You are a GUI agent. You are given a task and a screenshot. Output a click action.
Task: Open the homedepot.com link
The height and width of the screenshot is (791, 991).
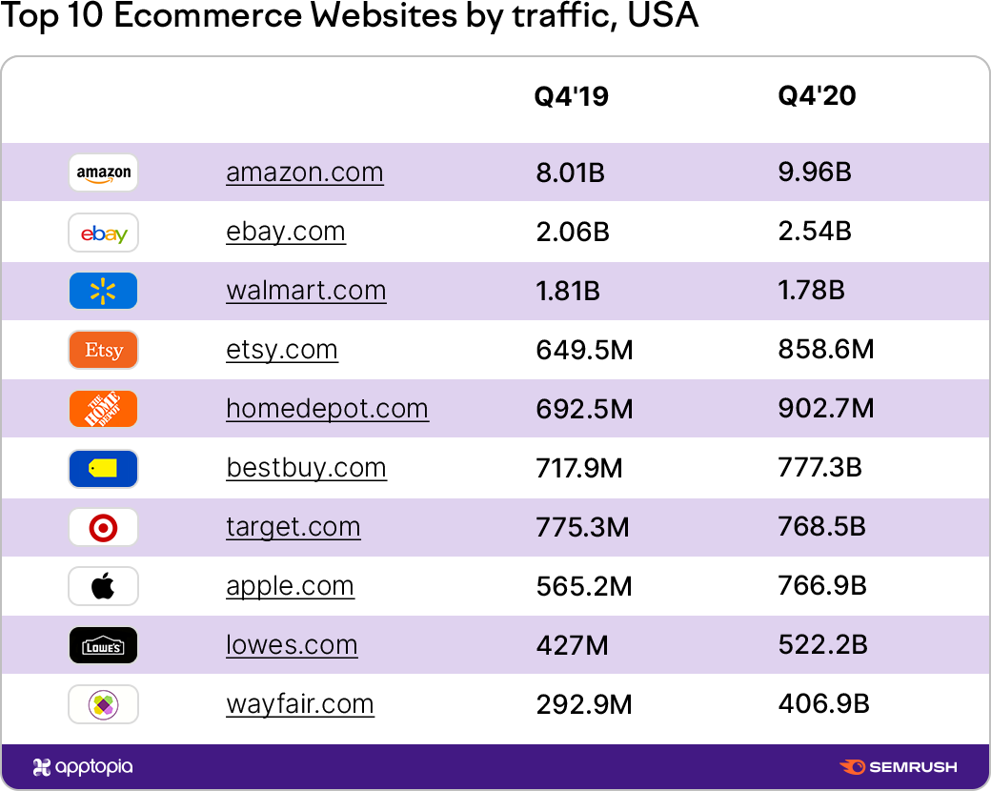coord(328,409)
